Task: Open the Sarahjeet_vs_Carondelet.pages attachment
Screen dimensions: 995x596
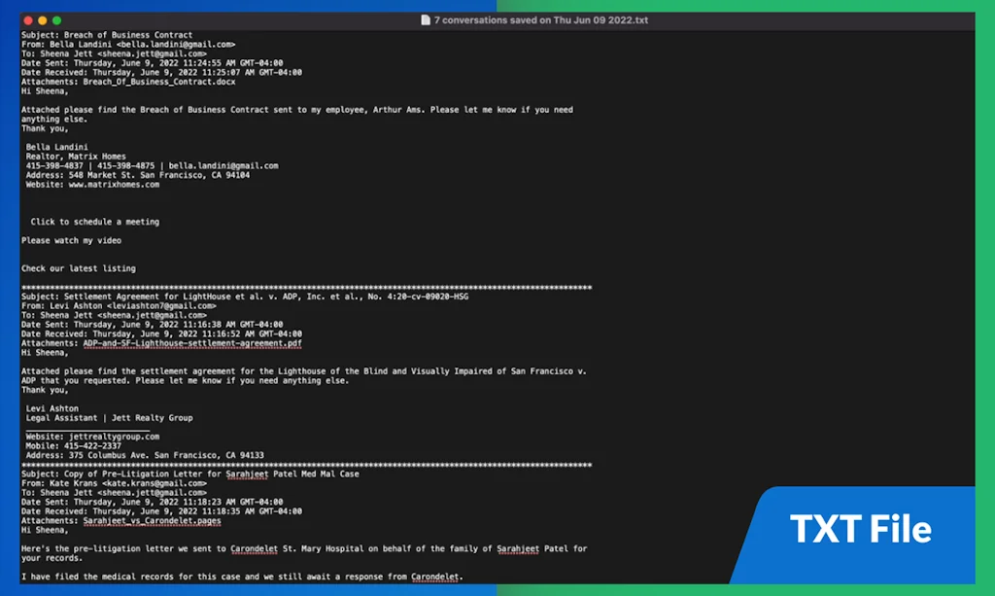Action: [x=152, y=520]
